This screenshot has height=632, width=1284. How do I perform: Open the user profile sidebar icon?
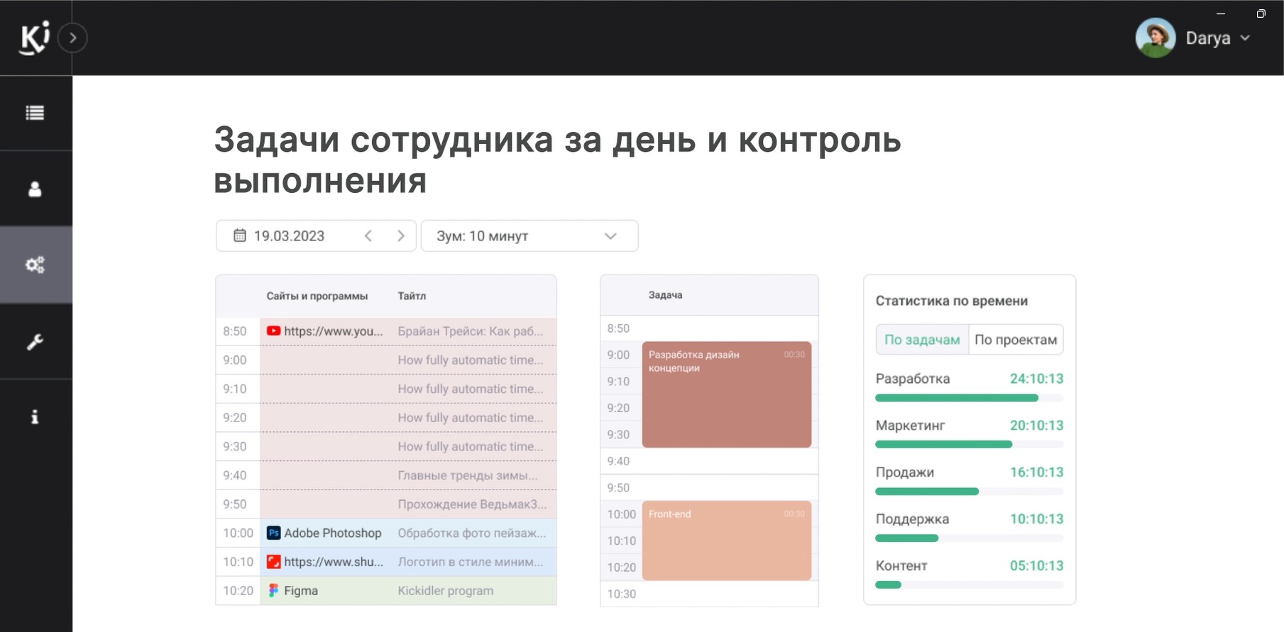point(35,189)
